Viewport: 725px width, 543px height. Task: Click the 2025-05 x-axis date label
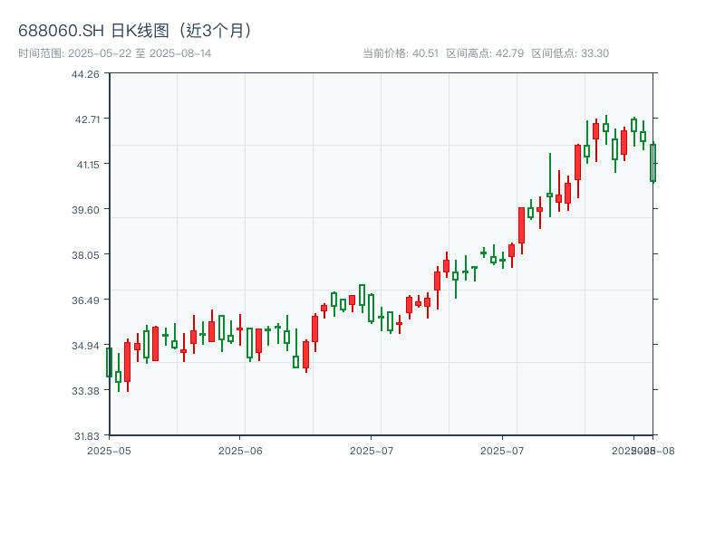tap(110, 450)
